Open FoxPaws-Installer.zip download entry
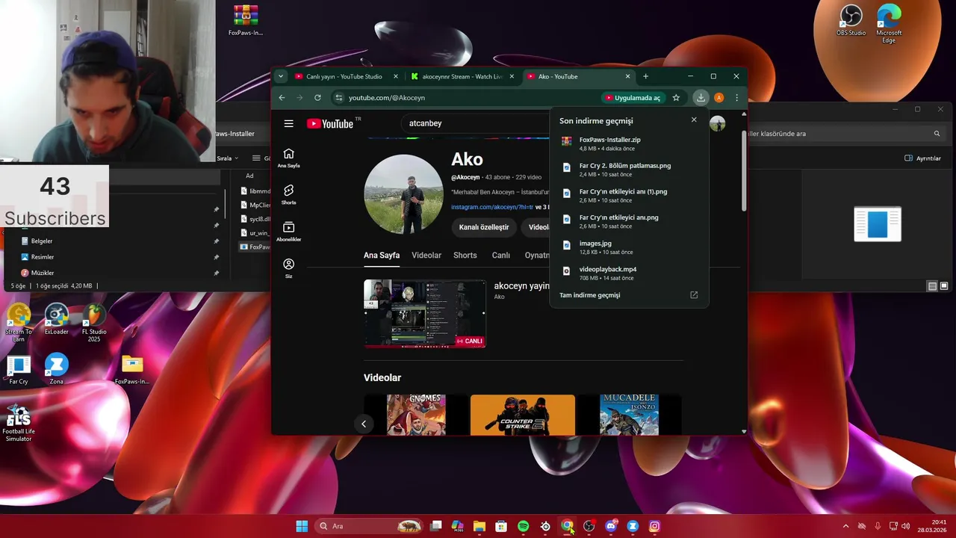956x538 pixels. click(x=629, y=143)
